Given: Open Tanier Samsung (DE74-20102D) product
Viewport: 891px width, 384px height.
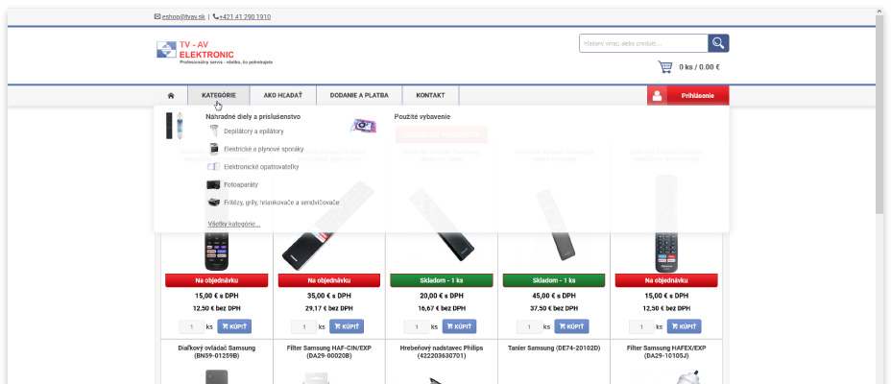Looking at the screenshot, I should pyautogui.click(x=554, y=348).
